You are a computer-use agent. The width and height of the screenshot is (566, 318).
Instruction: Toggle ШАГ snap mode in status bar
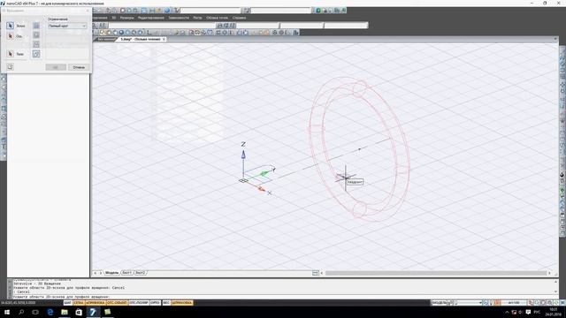(67, 303)
